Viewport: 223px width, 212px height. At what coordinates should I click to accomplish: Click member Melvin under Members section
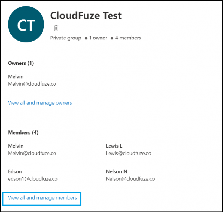(16, 146)
